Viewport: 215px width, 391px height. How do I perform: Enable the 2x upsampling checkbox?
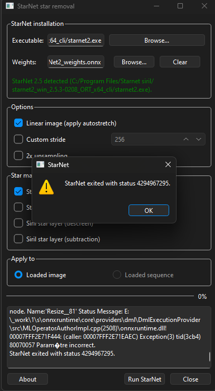click(18, 155)
